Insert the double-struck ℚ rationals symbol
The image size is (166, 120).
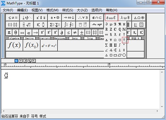click(120, 29)
